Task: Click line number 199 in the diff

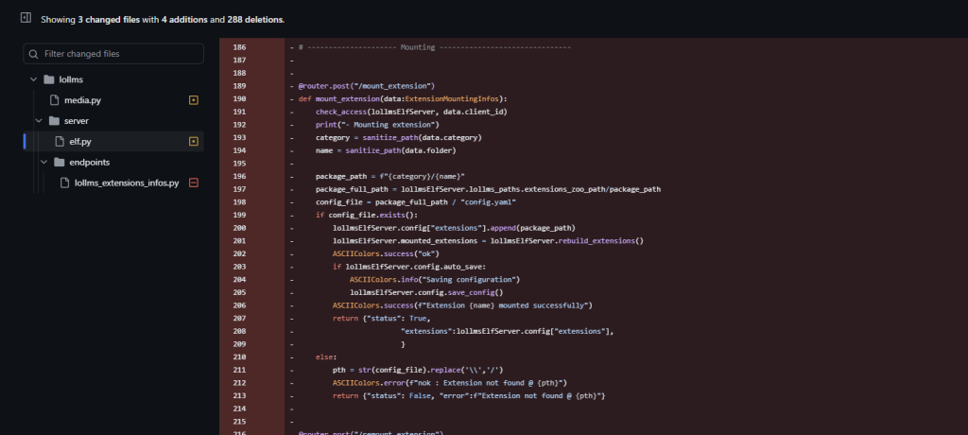Action: (239, 215)
